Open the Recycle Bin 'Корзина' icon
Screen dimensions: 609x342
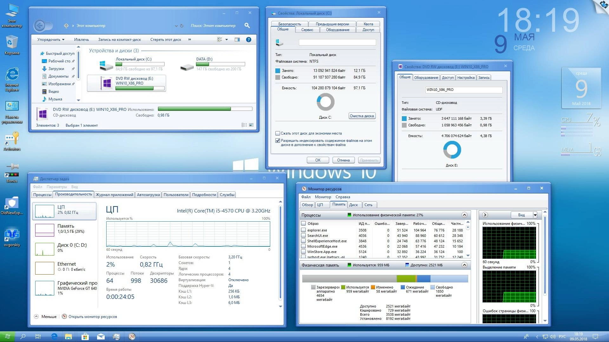12,45
